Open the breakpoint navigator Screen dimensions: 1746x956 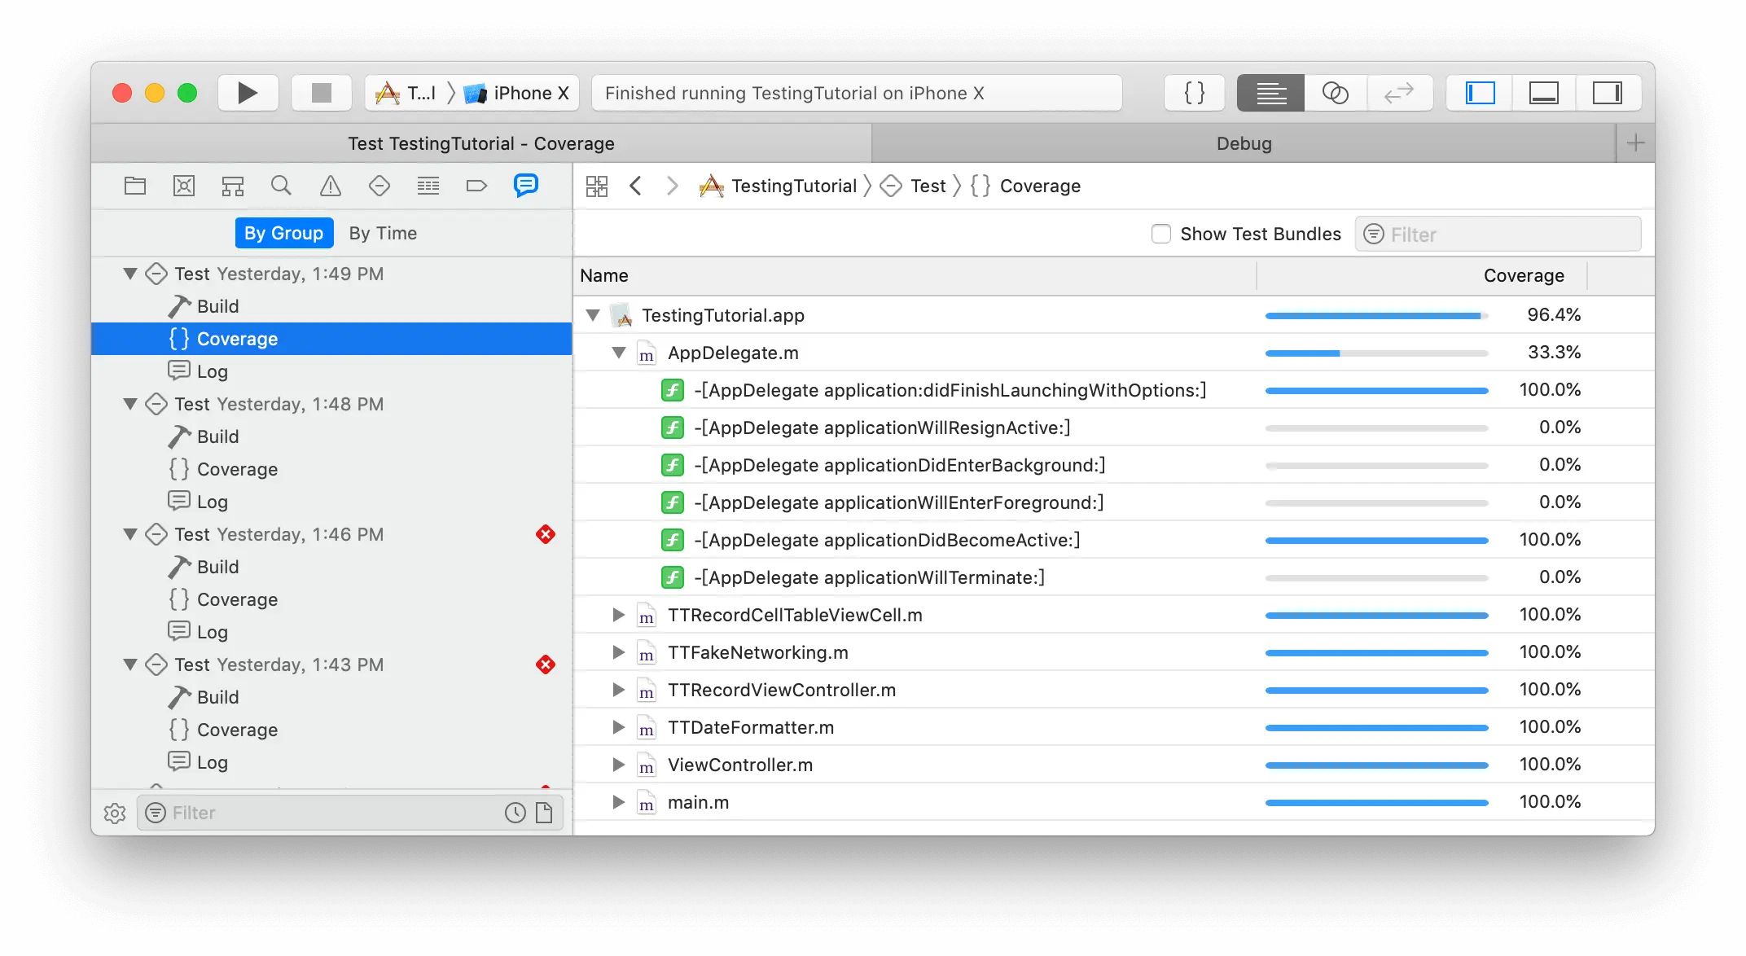(477, 186)
